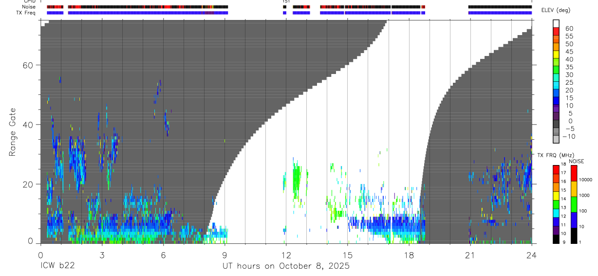Click the −5 label on the ELEV scale
The image size is (598, 276).
569,129
